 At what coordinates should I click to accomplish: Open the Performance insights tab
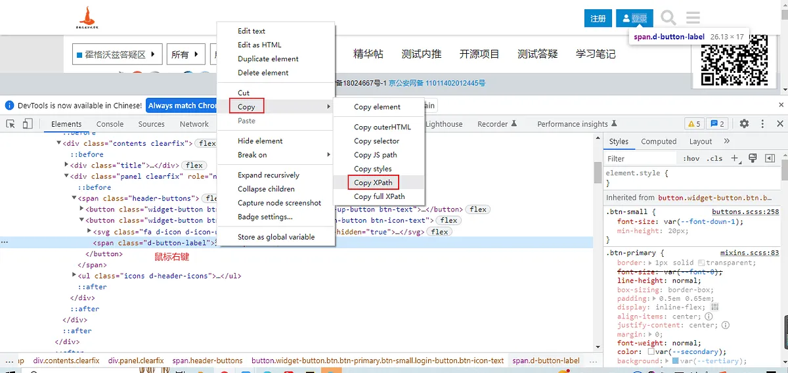pyautogui.click(x=577, y=124)
